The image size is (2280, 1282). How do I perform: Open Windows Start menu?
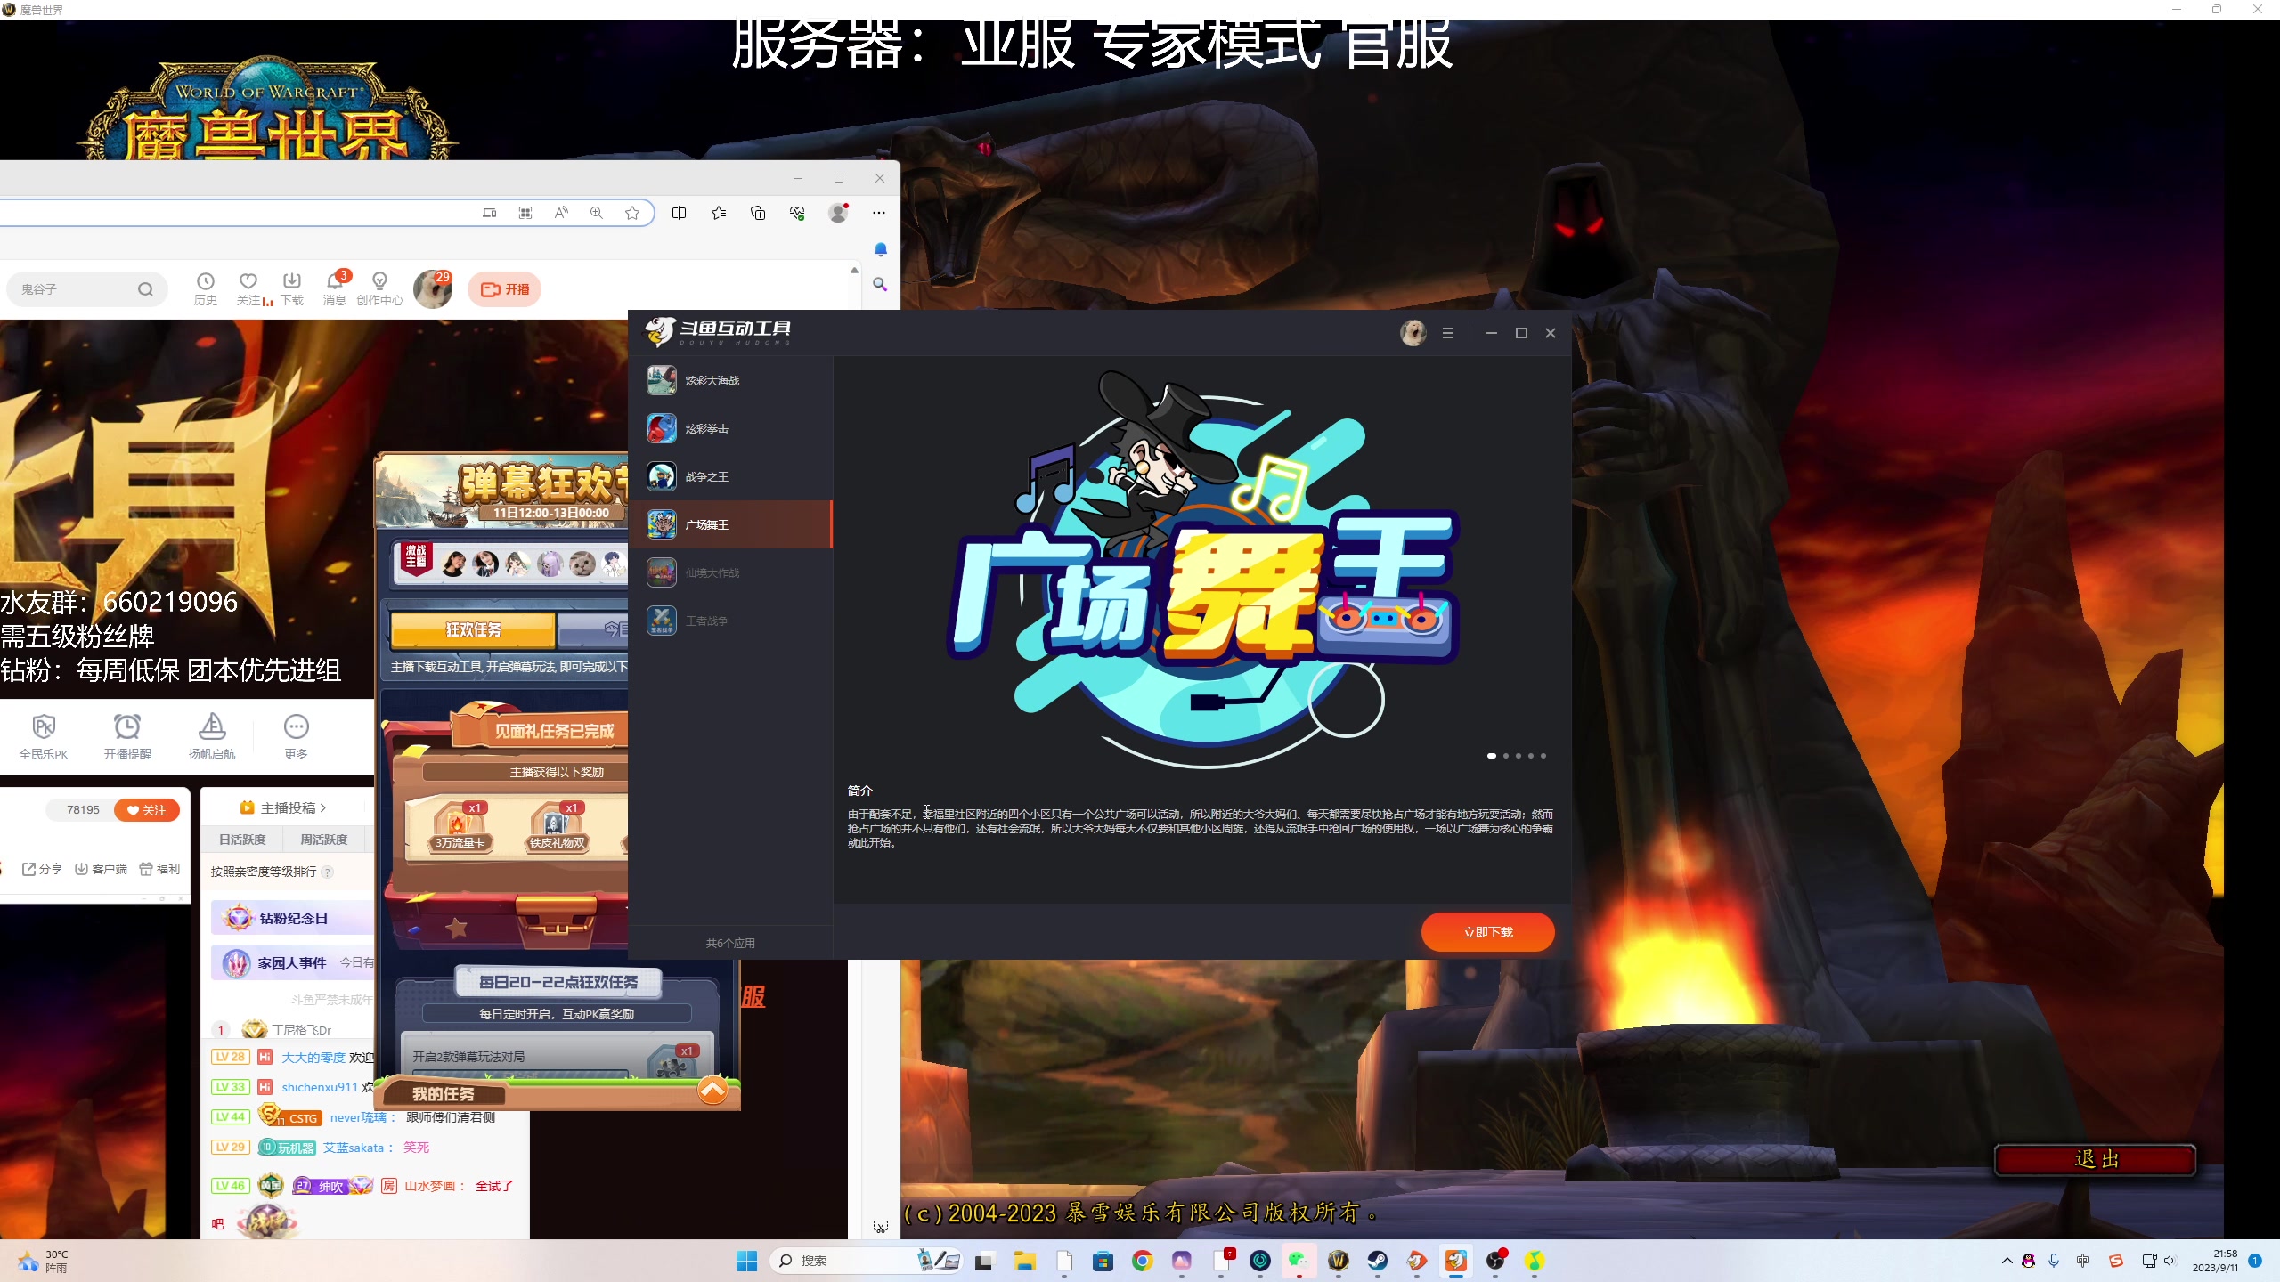tap(746, 1261)
